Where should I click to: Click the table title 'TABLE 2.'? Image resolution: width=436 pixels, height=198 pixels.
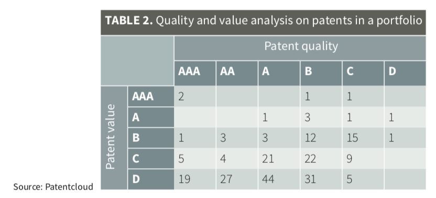pyautogui.click(x=129, y=21)
